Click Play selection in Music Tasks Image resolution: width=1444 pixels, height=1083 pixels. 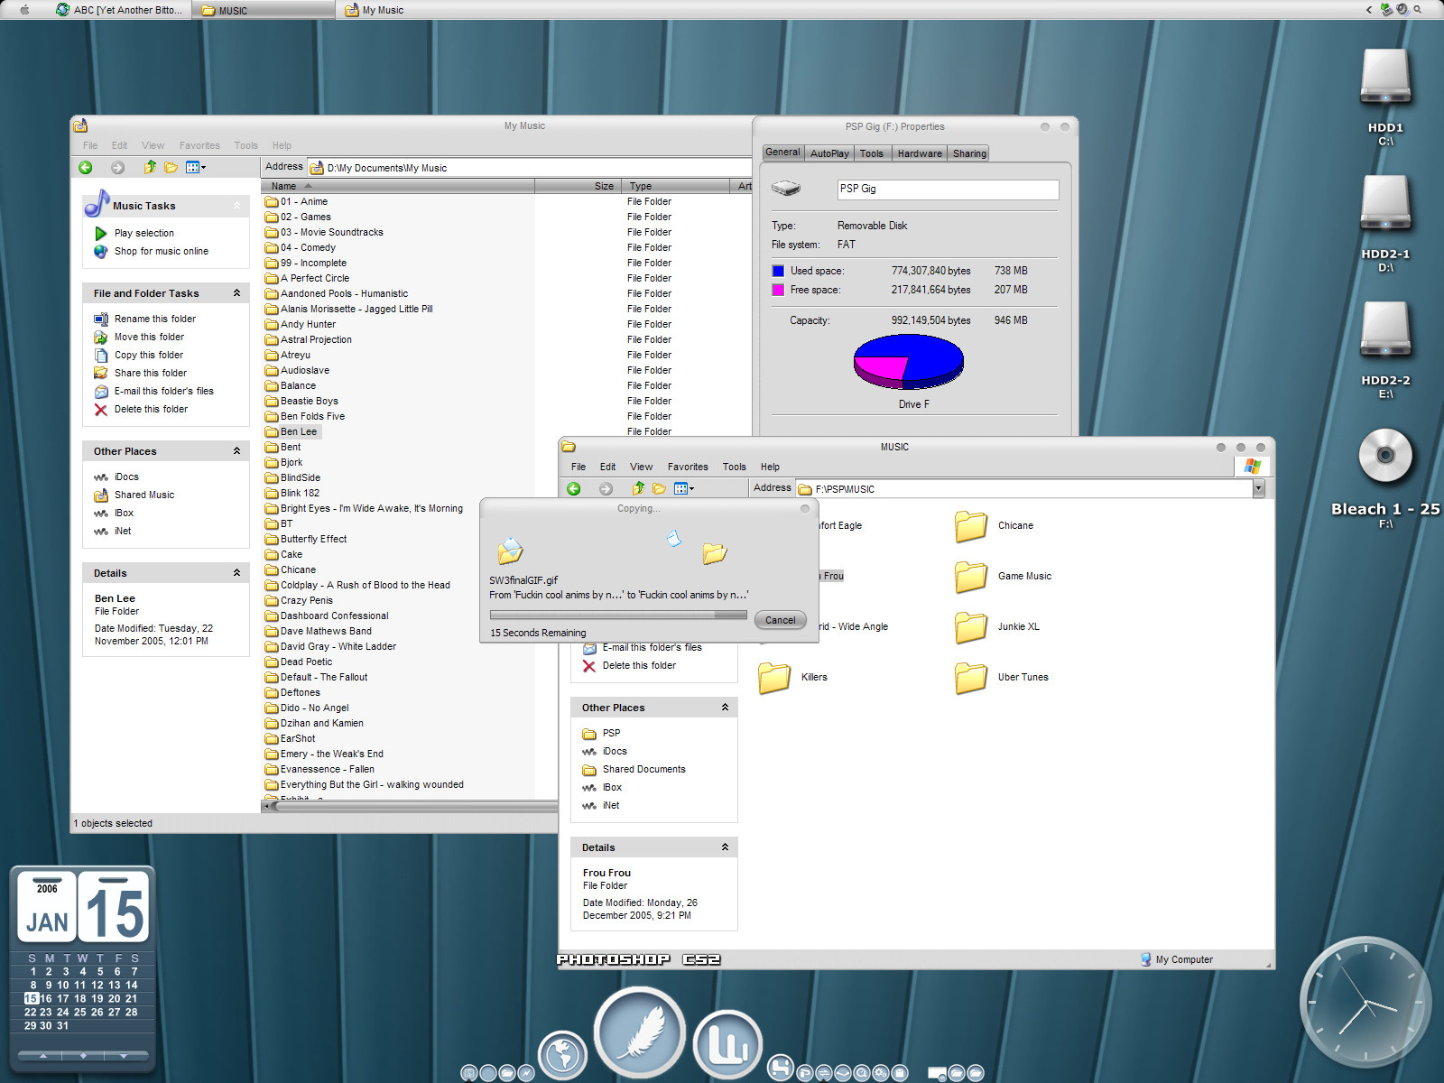pyautogui.click(x=144, y=234)
